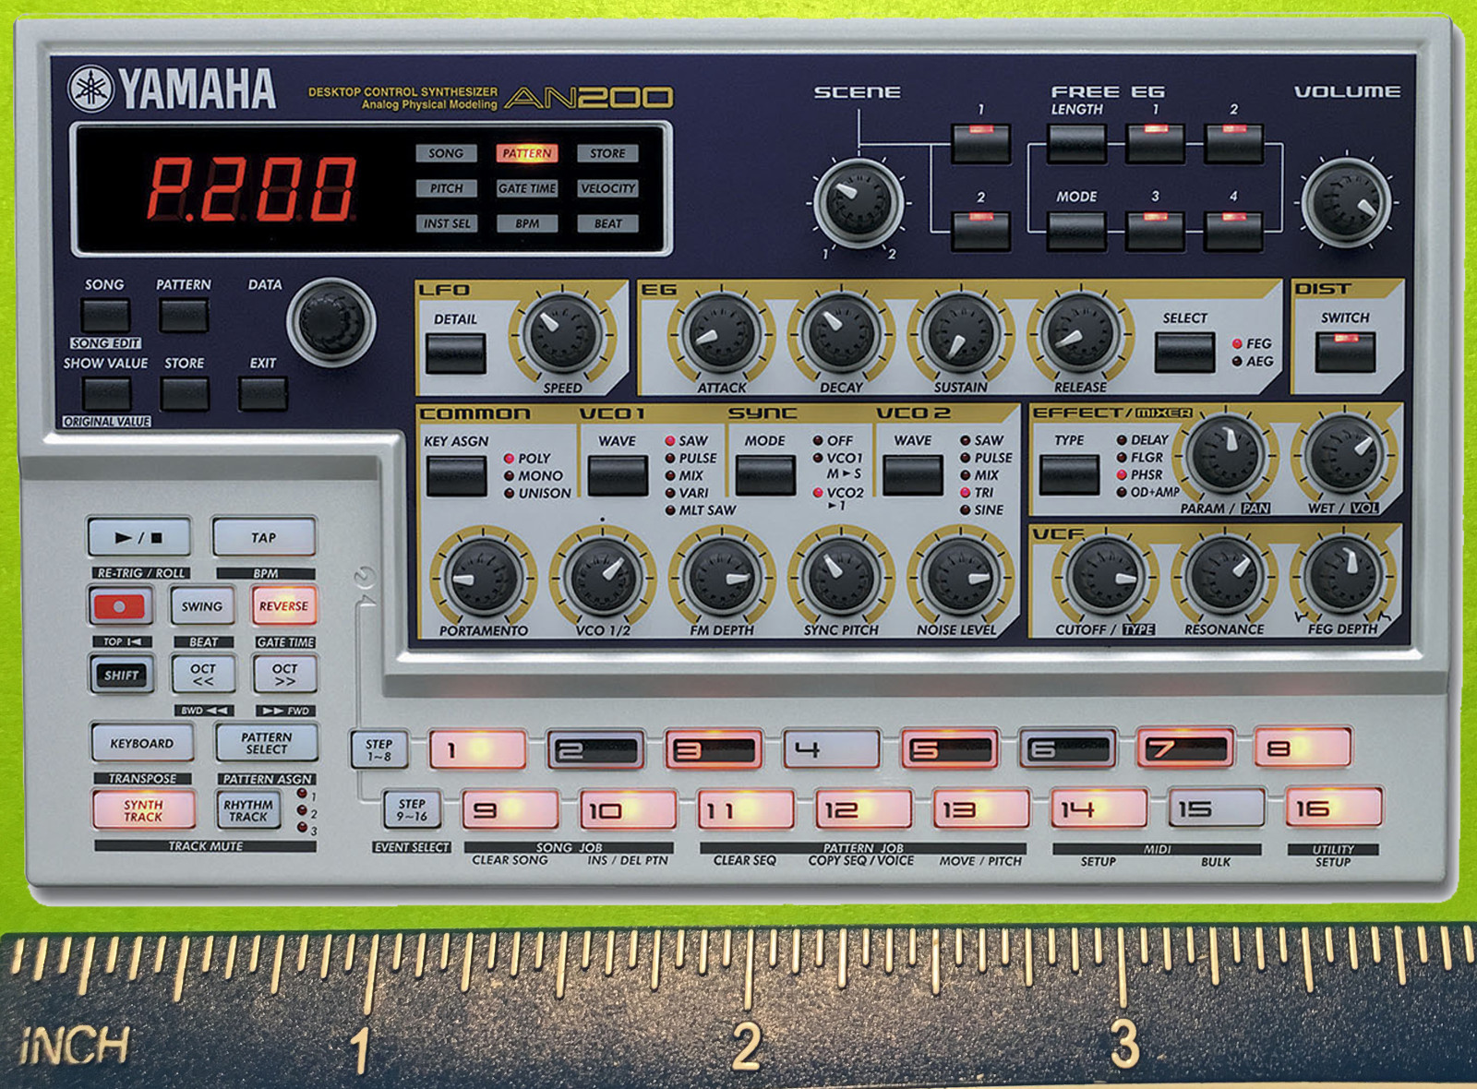Click the DATA knob
Viewport: 1477px width, 1089px height.
[x=331, y=322]
